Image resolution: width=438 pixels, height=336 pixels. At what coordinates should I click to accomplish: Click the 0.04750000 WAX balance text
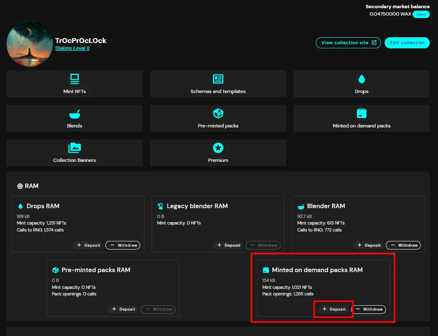[x=390, y=14]
